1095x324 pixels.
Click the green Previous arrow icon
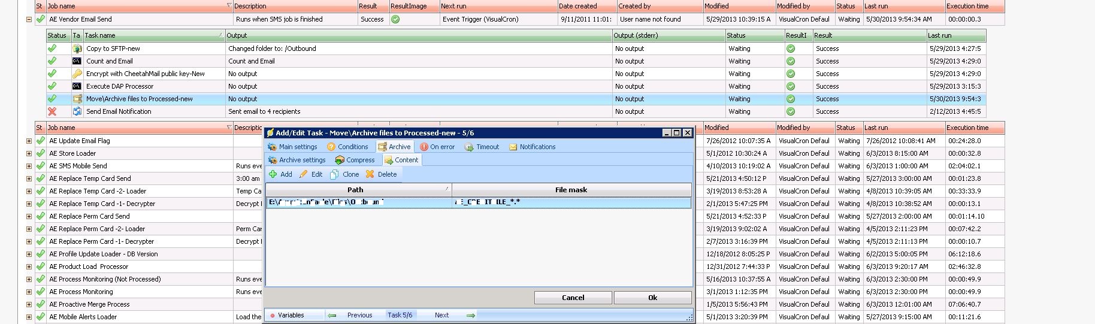332,315
